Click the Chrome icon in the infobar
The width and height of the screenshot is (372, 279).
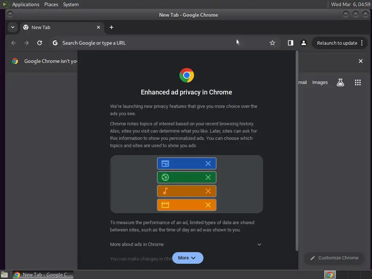coord(15,61)
